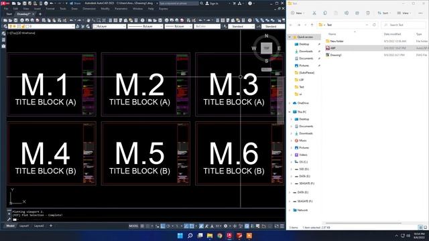Select the ABP file in Explorer
Screen dimensions: 429x241
coord(376,48)
